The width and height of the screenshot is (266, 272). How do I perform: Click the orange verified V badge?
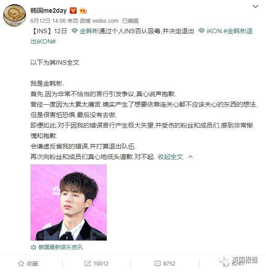click(x=73, y=10)
